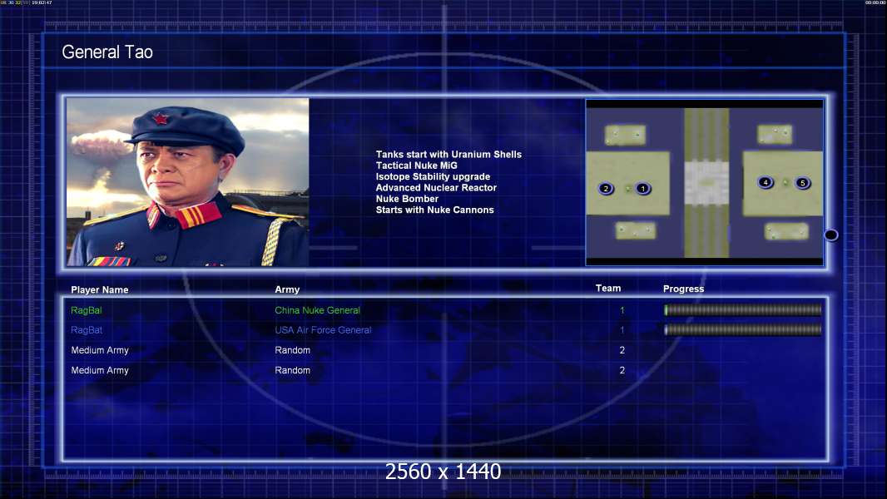Click start position marker 1 on minimap

[642, 188]
